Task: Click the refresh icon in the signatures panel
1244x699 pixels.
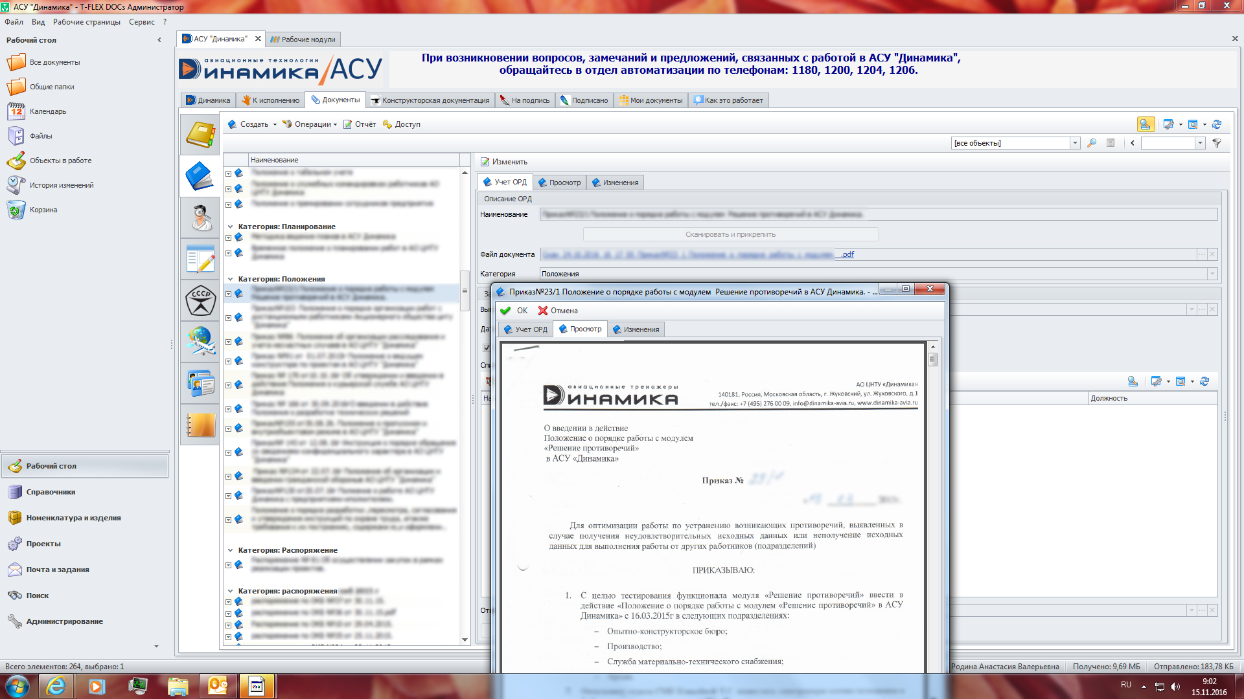Action: tap(1204, 381)
